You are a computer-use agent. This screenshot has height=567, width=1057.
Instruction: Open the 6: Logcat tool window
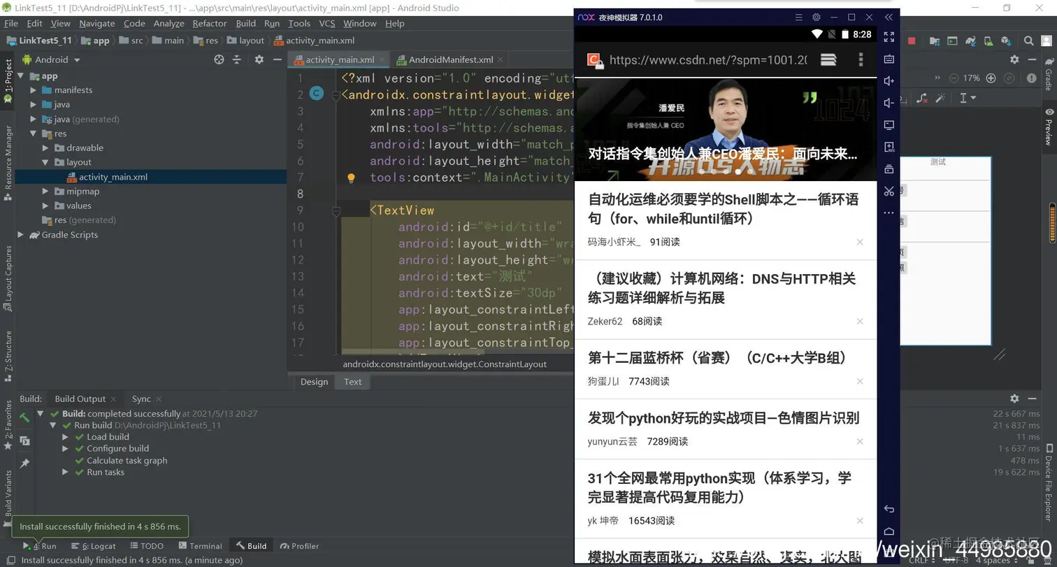(94, 546)
